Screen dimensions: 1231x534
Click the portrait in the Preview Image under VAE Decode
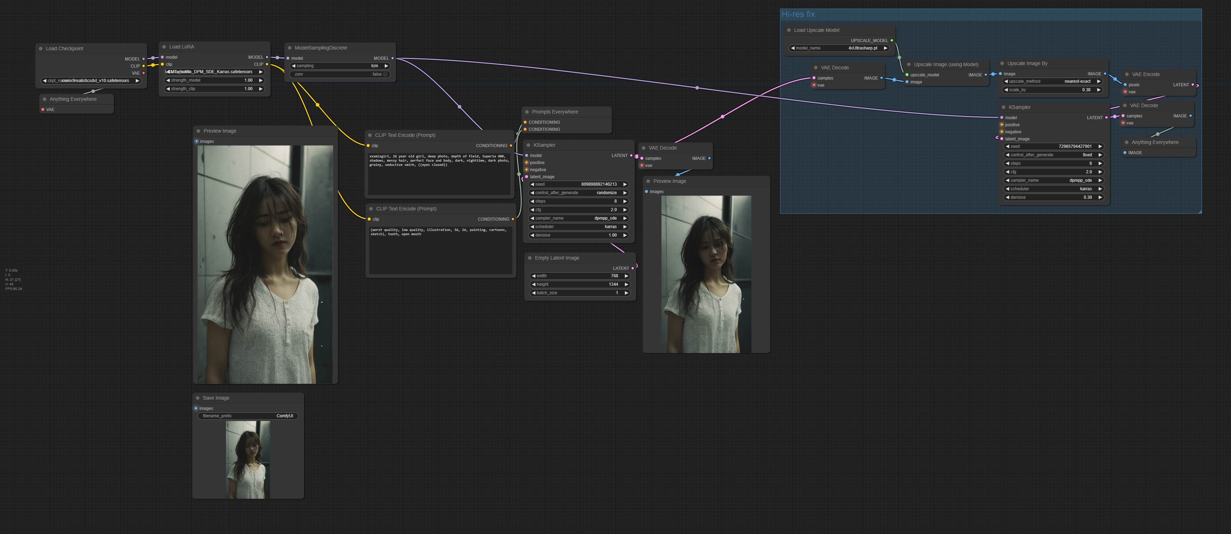tap(706, 274)
